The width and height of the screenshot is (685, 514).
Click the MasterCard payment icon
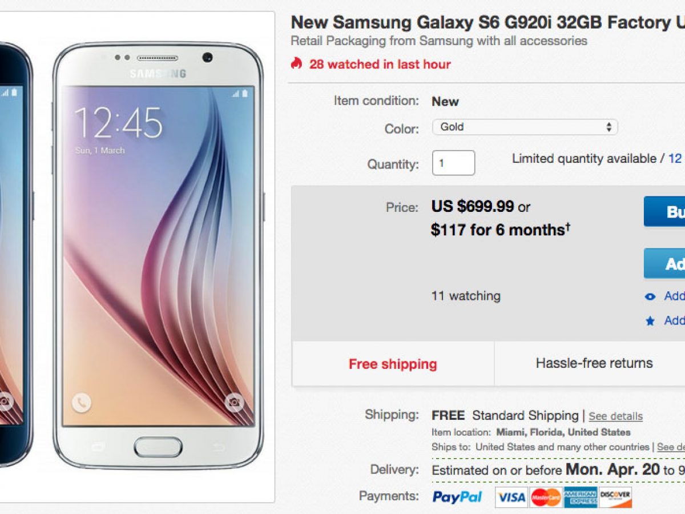[546, 497]
